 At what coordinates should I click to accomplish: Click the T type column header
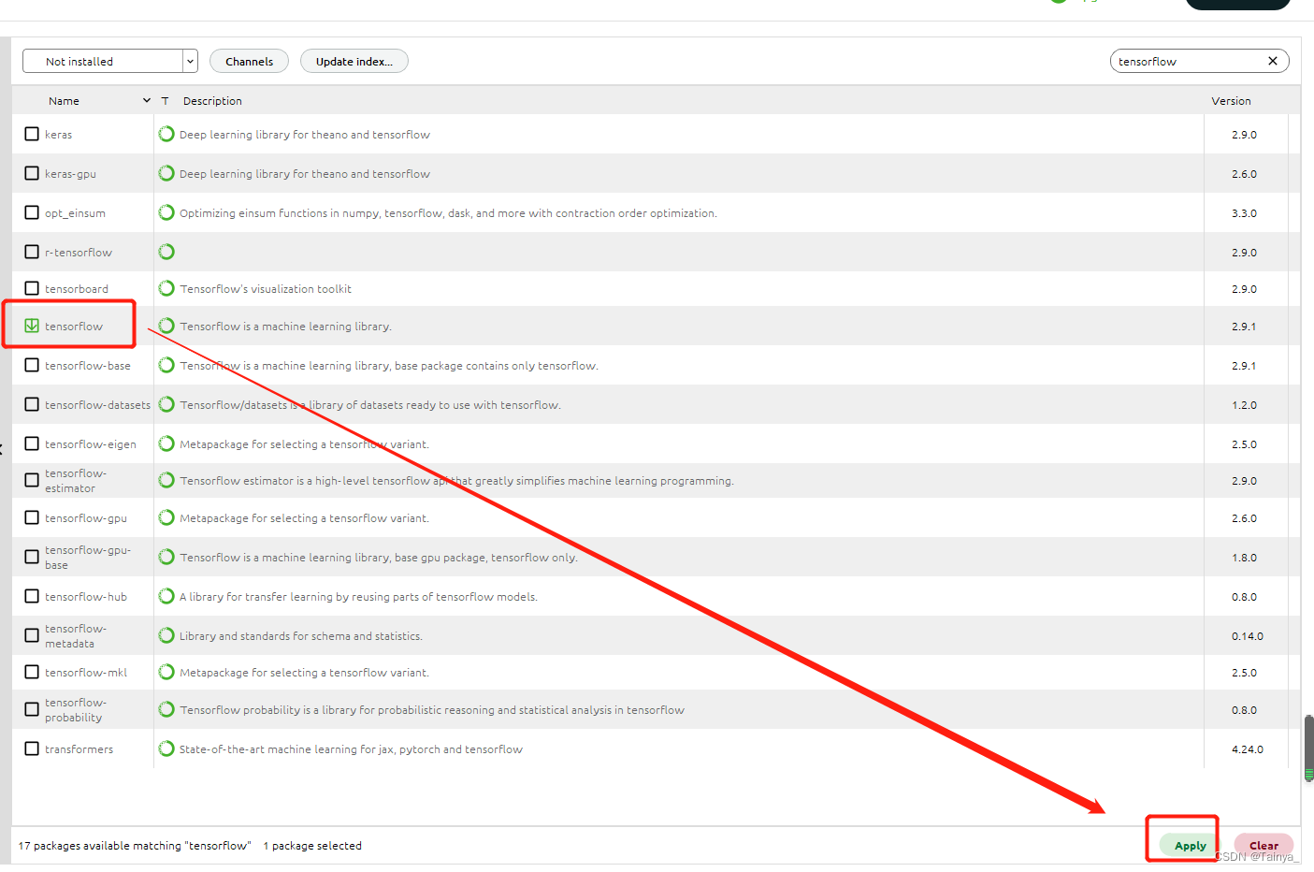(x=166, y=100)
